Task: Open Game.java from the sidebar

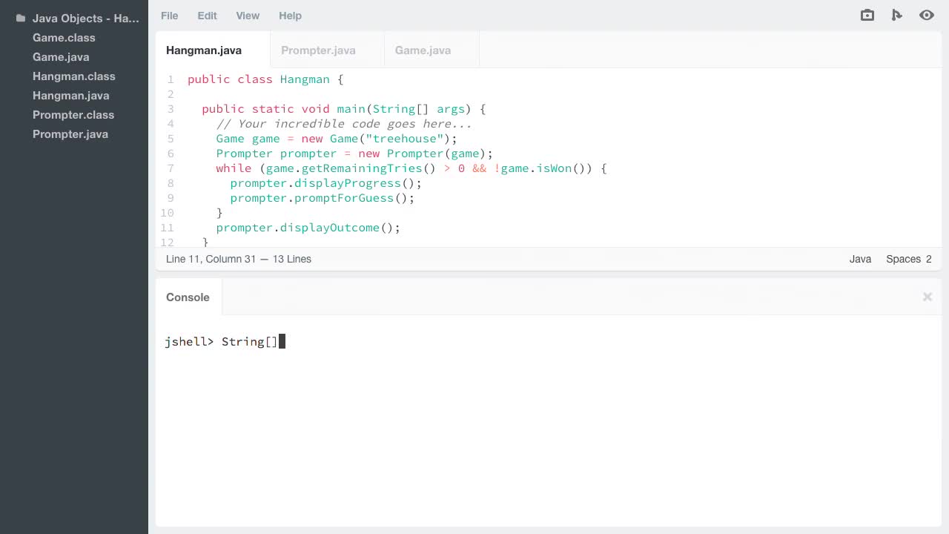Action: point(61,56)
